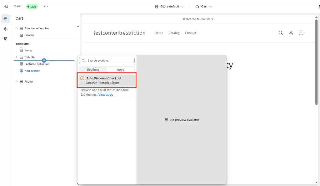Click the Search sections input field
This screenshot has width=320, height=186.
[109, 60]
